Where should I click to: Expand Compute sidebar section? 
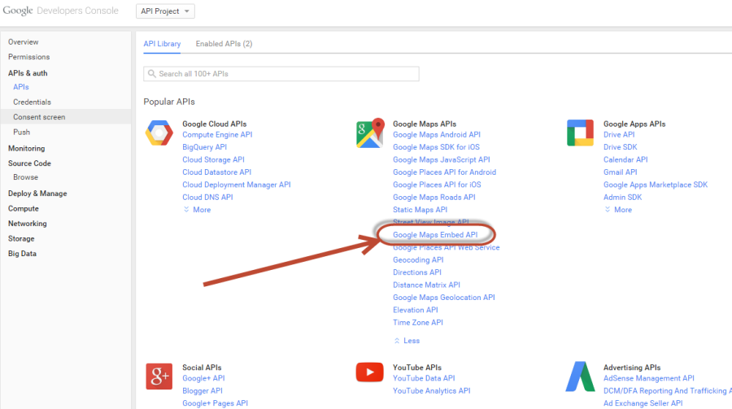(24, 209)
